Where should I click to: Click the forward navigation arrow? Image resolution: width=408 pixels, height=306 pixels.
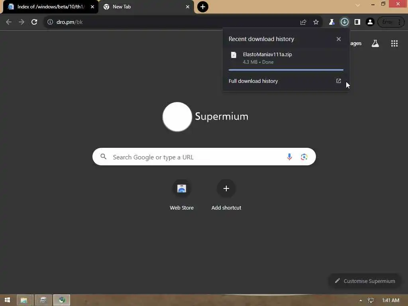(22, 22)
